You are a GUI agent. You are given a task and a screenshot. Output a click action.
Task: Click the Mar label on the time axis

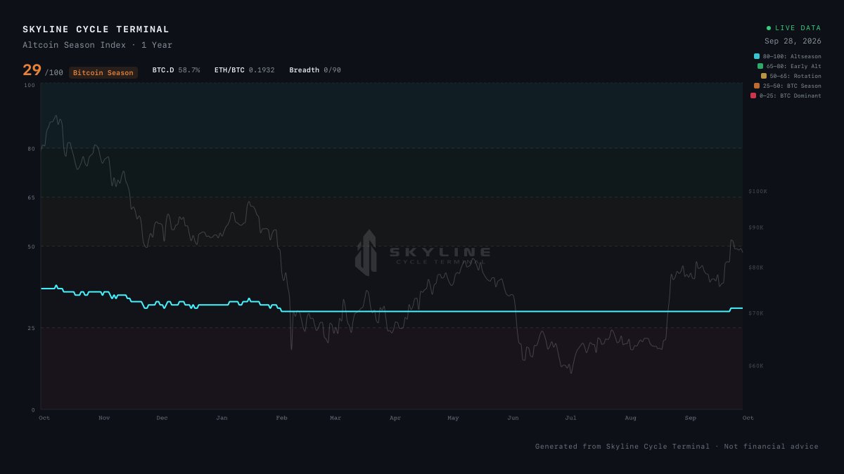pyautogui.click(x=335, y=418)
